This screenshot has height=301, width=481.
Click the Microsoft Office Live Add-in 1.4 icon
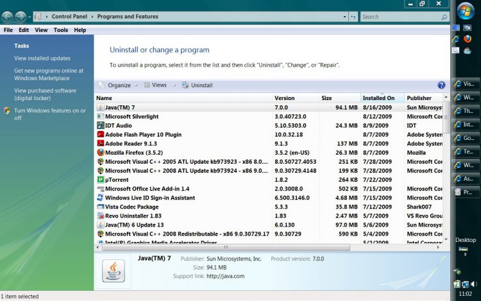coord(100,189)
